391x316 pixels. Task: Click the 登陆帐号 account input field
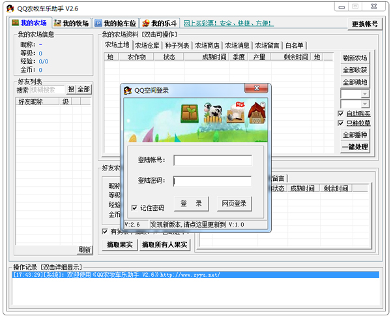[x=212, y=161]
